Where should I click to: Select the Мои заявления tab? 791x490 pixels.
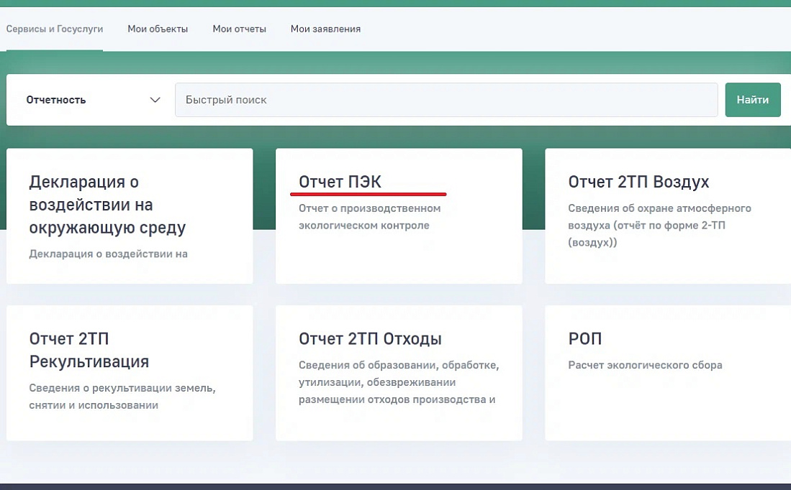tap(325, 29)
